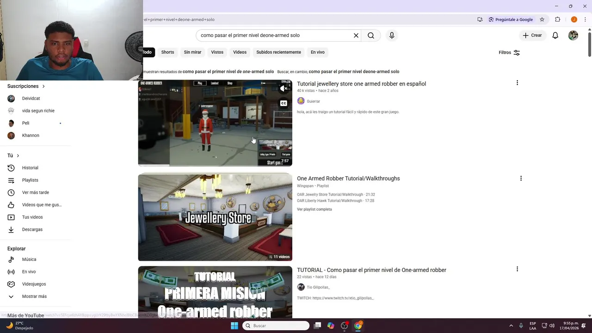Click the install app icon in address bar
The width and height of the screenshot is (592, 333).
coord(480,19)
